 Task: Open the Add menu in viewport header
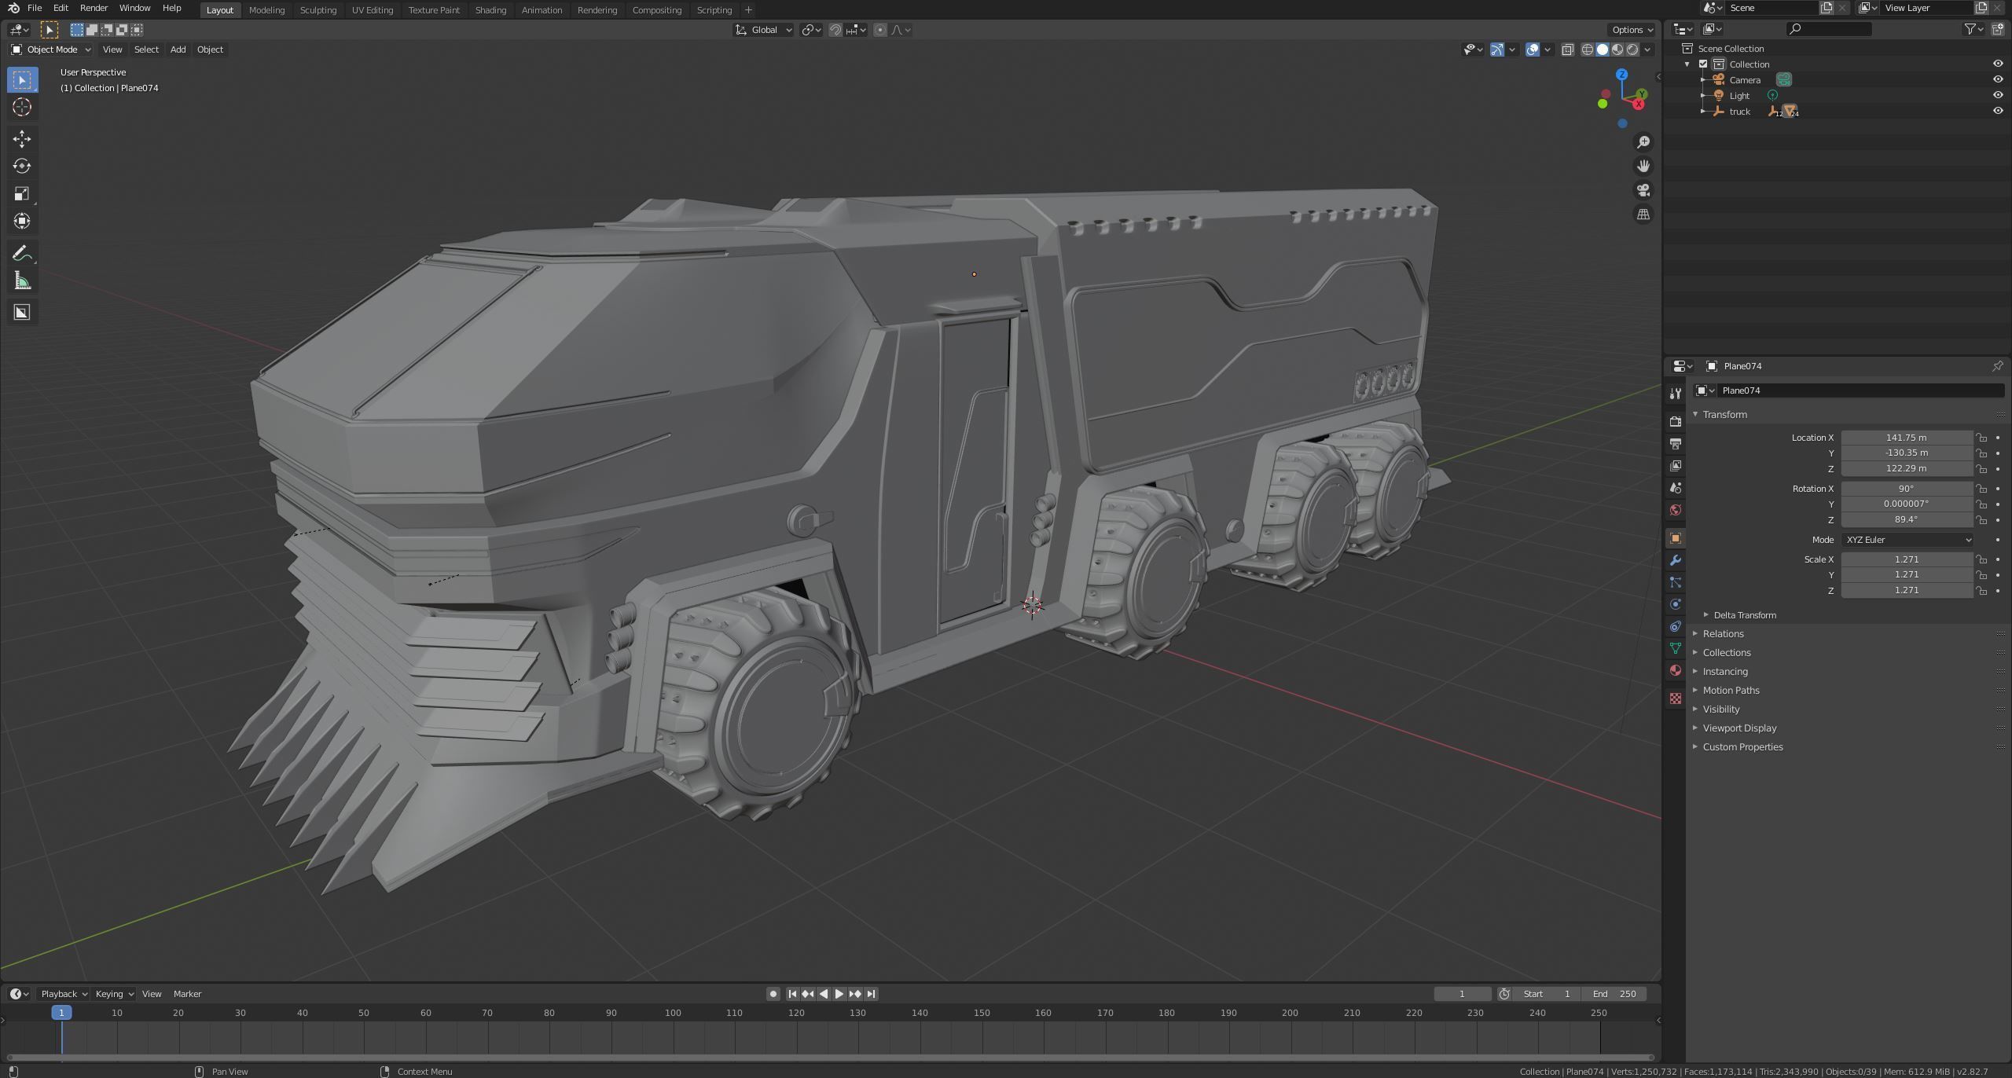(x=178, y=49)
